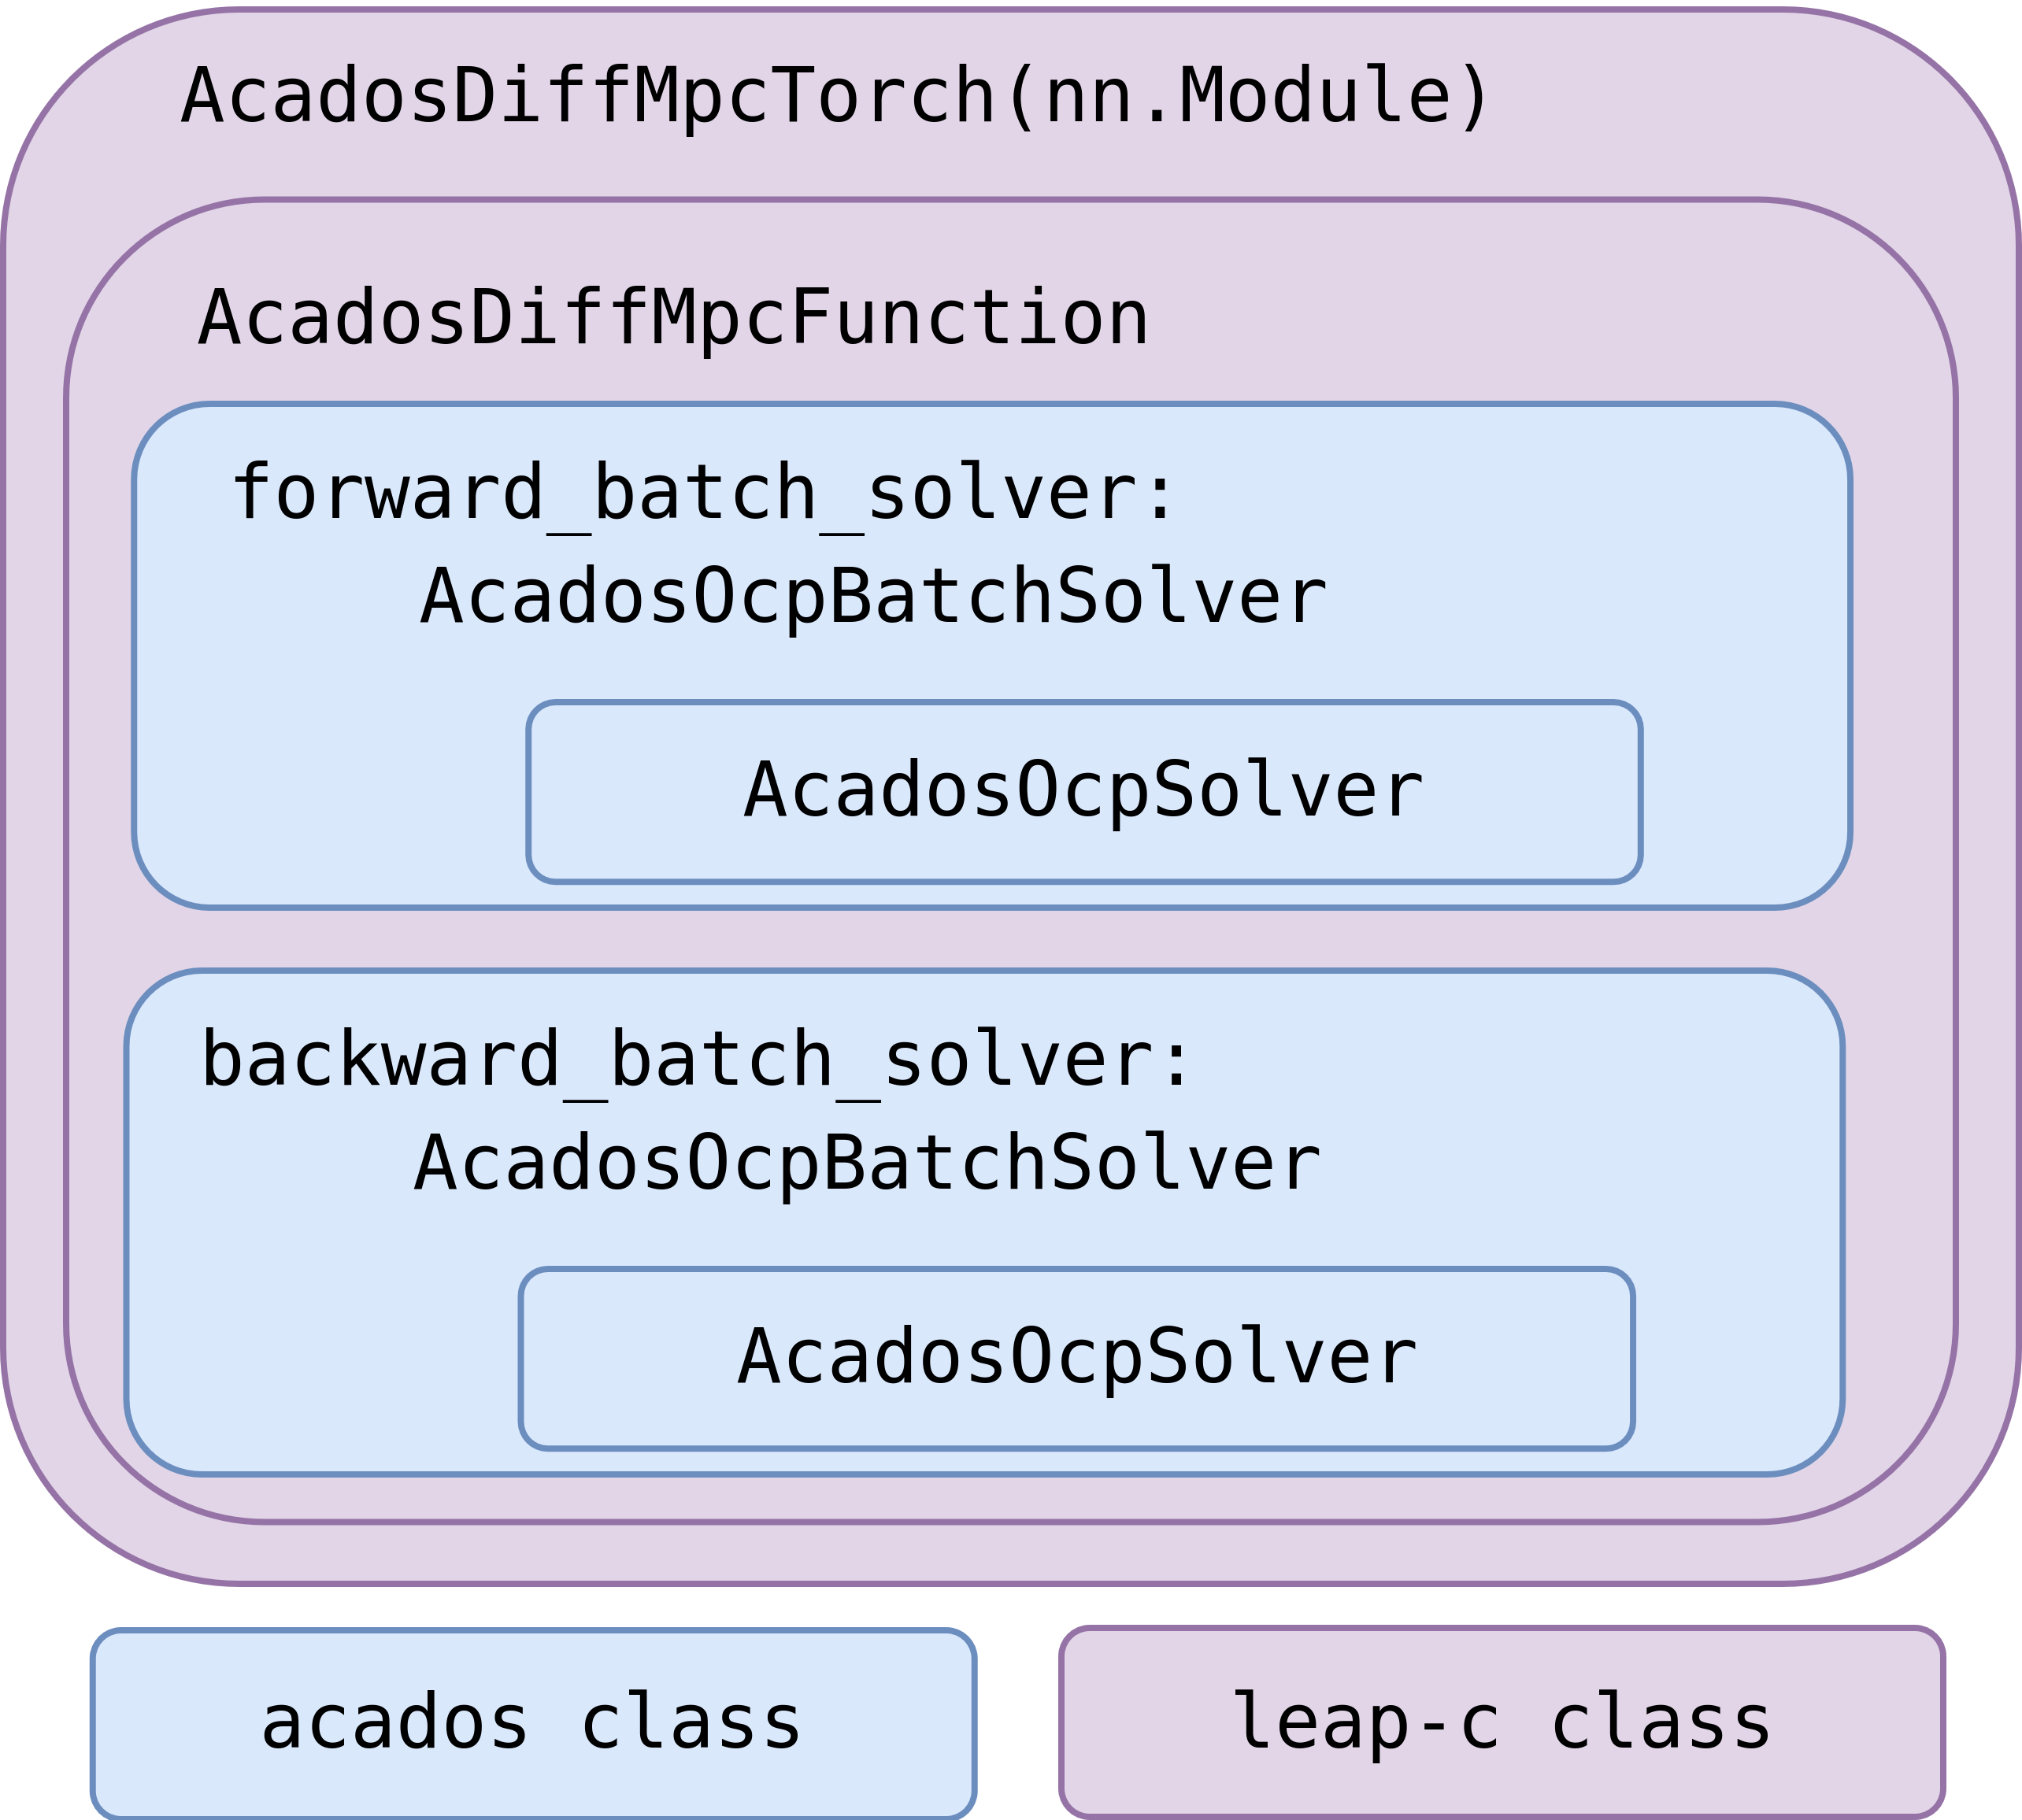Click the backward_batch_solver label
This screenshot has width=2022, height=1820.
click(x=695, y=1060)
